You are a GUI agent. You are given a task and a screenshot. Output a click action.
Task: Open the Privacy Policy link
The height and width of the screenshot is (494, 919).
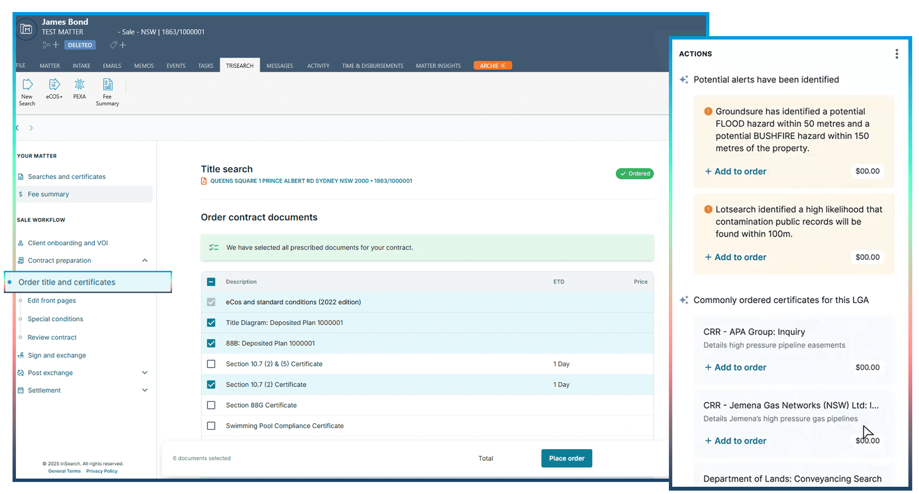pos(102,471)
